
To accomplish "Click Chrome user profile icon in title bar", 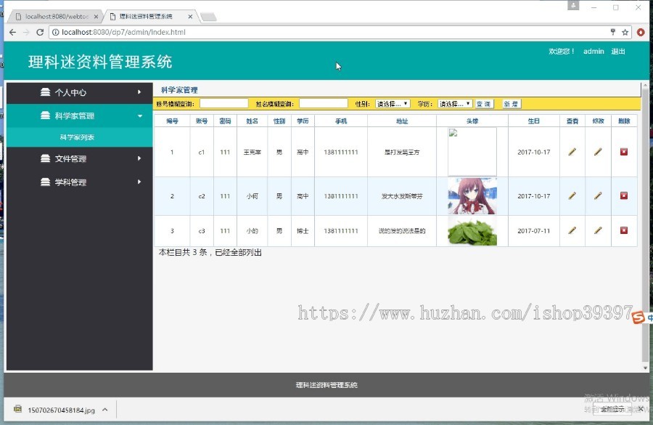I will pyautogui.click(x=573, y=5).
